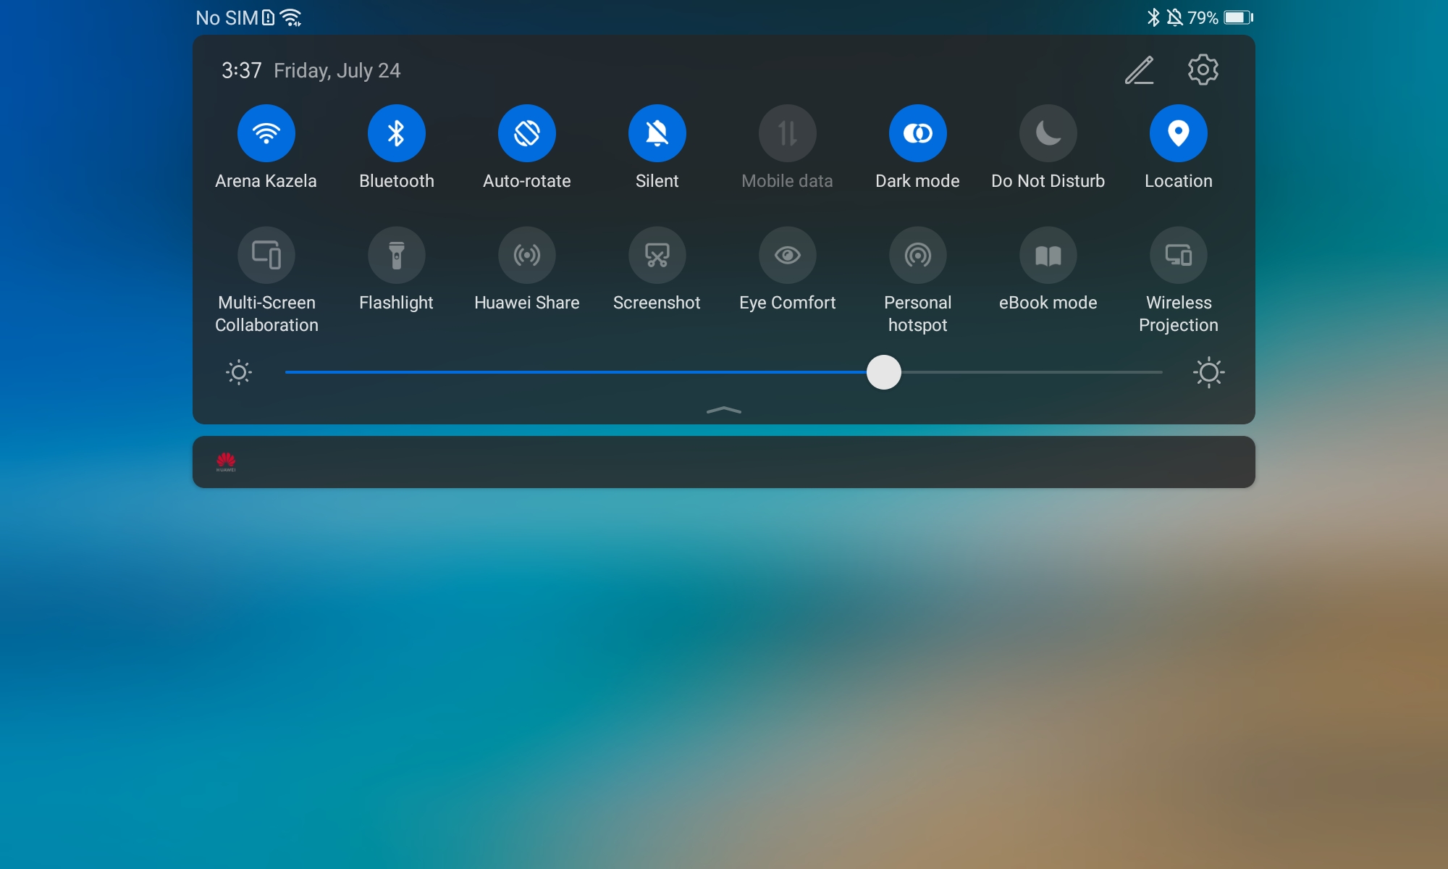Image resolution: width=1448 pixels, height=869 pixels.
Task: Open the quick settings edit pencil
Action: tap(1139, 70)
